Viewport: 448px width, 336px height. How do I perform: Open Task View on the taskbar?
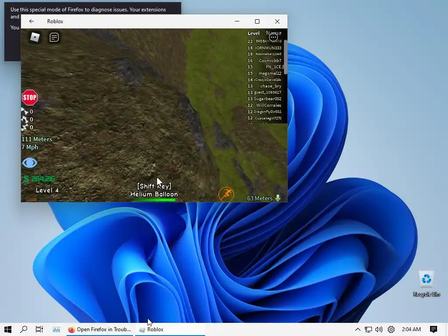39,329
